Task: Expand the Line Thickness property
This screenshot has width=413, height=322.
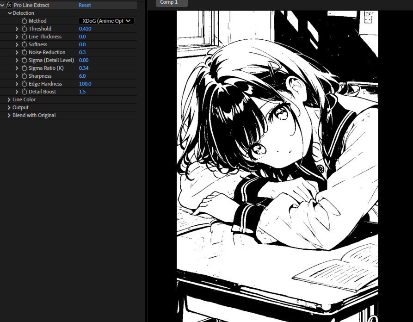Action: click(17, 37)
